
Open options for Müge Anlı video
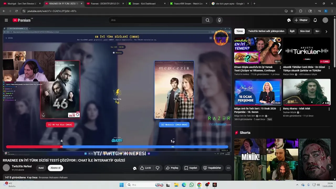pos(280,109)
